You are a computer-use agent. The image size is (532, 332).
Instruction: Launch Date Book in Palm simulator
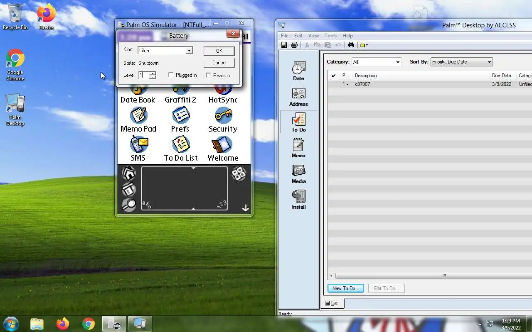(x=138, y=95)
